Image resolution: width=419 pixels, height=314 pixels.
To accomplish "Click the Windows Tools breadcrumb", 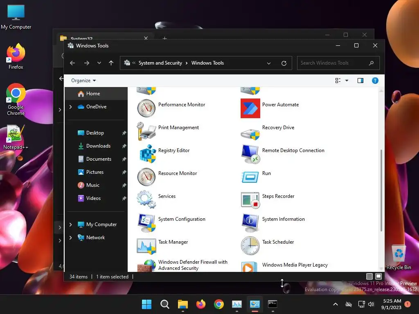I will click(207, 63).
